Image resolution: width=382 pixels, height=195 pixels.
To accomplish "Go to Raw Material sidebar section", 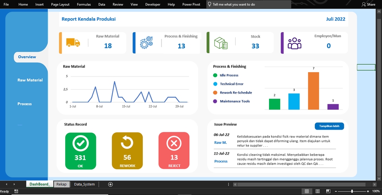I will [x=30, y=80].
